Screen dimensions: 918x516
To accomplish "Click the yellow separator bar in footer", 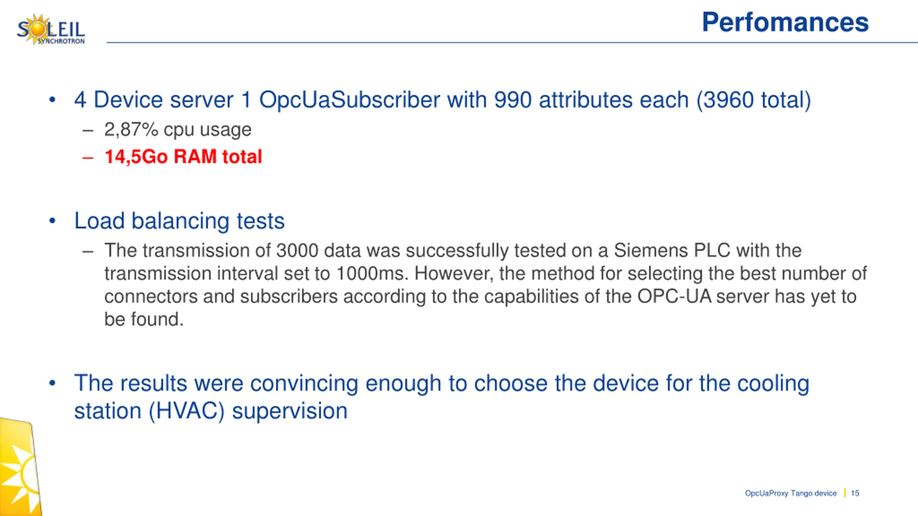I will [844, 493].
